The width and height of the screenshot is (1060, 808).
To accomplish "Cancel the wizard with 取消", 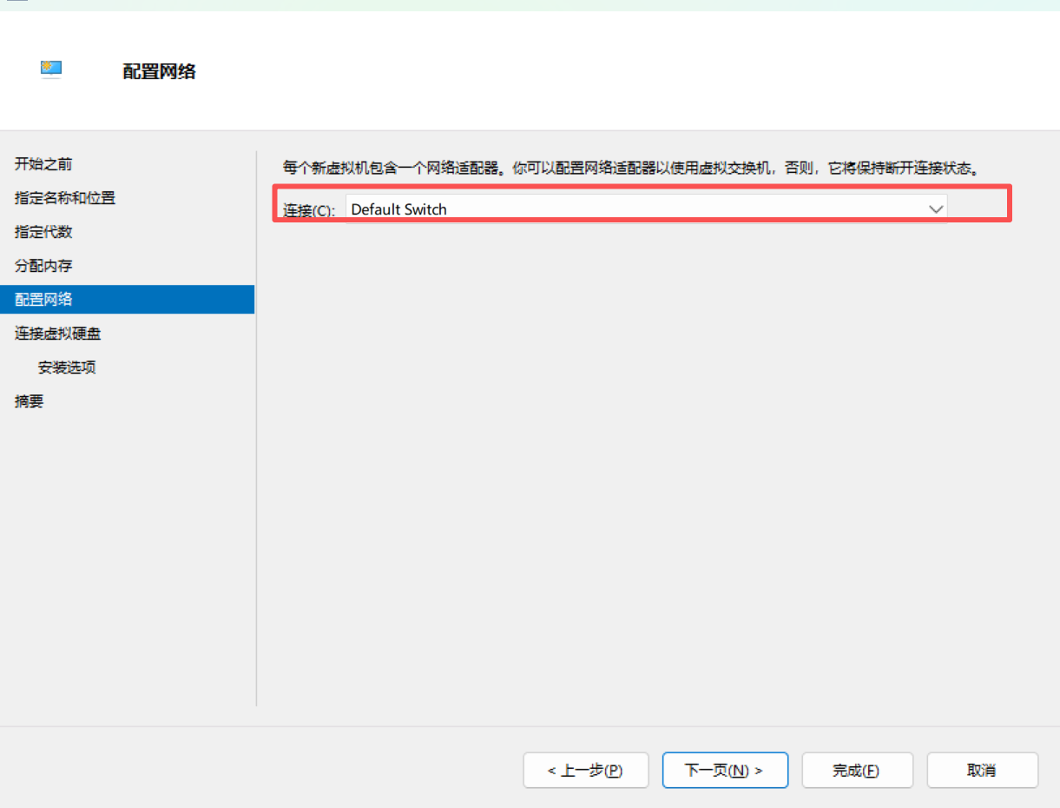I will pos(982,771).
